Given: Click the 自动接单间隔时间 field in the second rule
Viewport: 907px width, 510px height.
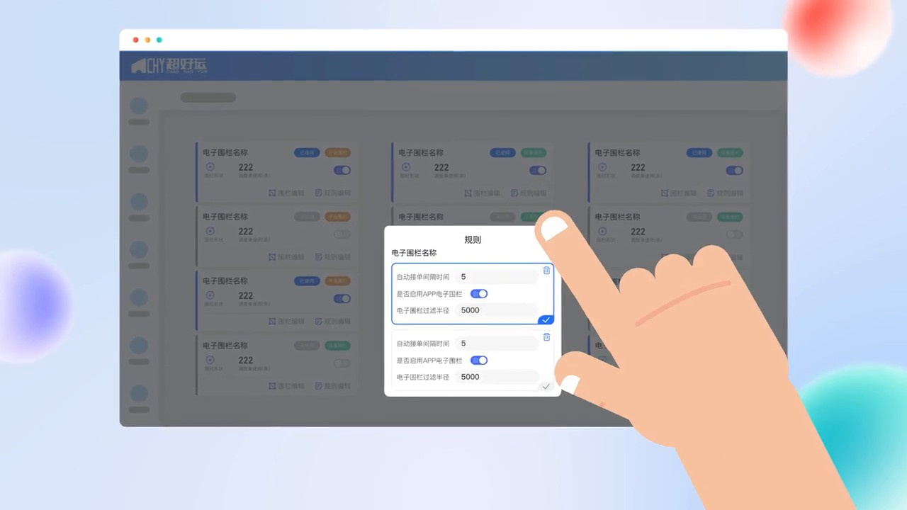Looking at the screenshot, I should pyautogui.click(x=496, y=344).
